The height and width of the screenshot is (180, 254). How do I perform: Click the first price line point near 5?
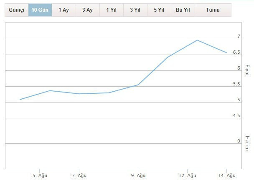[x=20, y=99]
